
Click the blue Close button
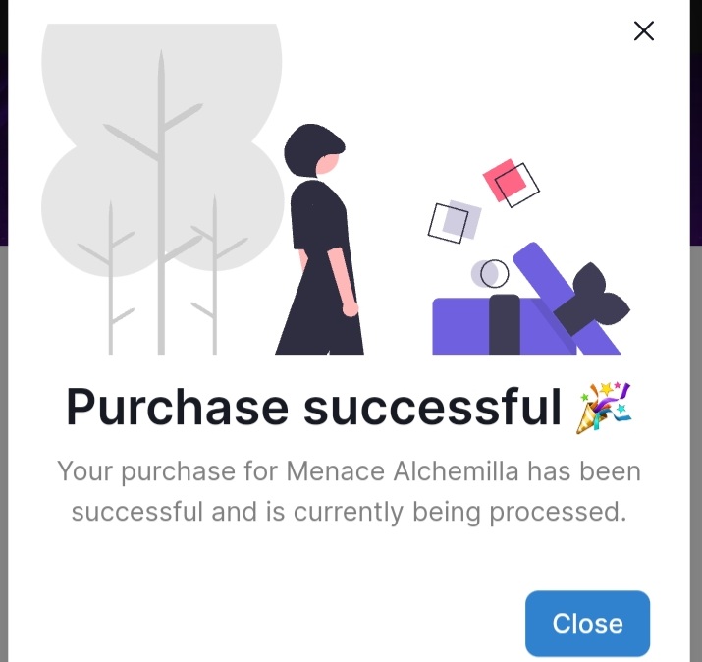tap(587, 623)
